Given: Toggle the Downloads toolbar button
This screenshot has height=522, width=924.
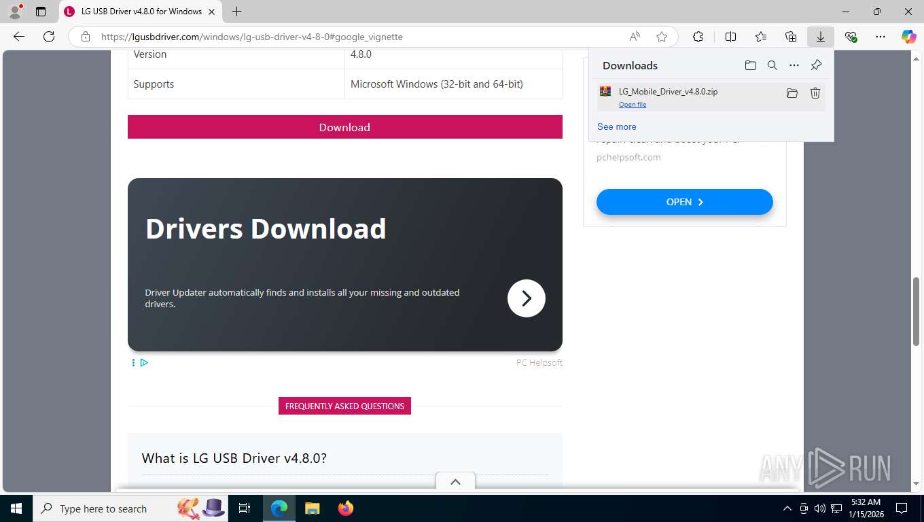Looking at the screenshot, I should (821, 37).
